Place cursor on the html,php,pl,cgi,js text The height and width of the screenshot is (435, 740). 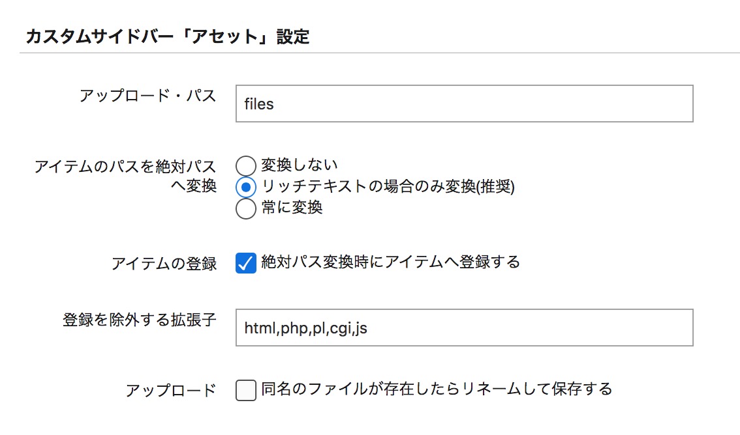coord(306,329)
